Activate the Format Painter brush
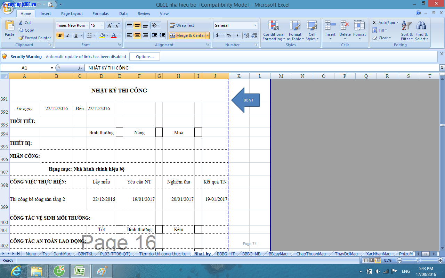Viewport: 445px width, 278px height. coord(35,38)
